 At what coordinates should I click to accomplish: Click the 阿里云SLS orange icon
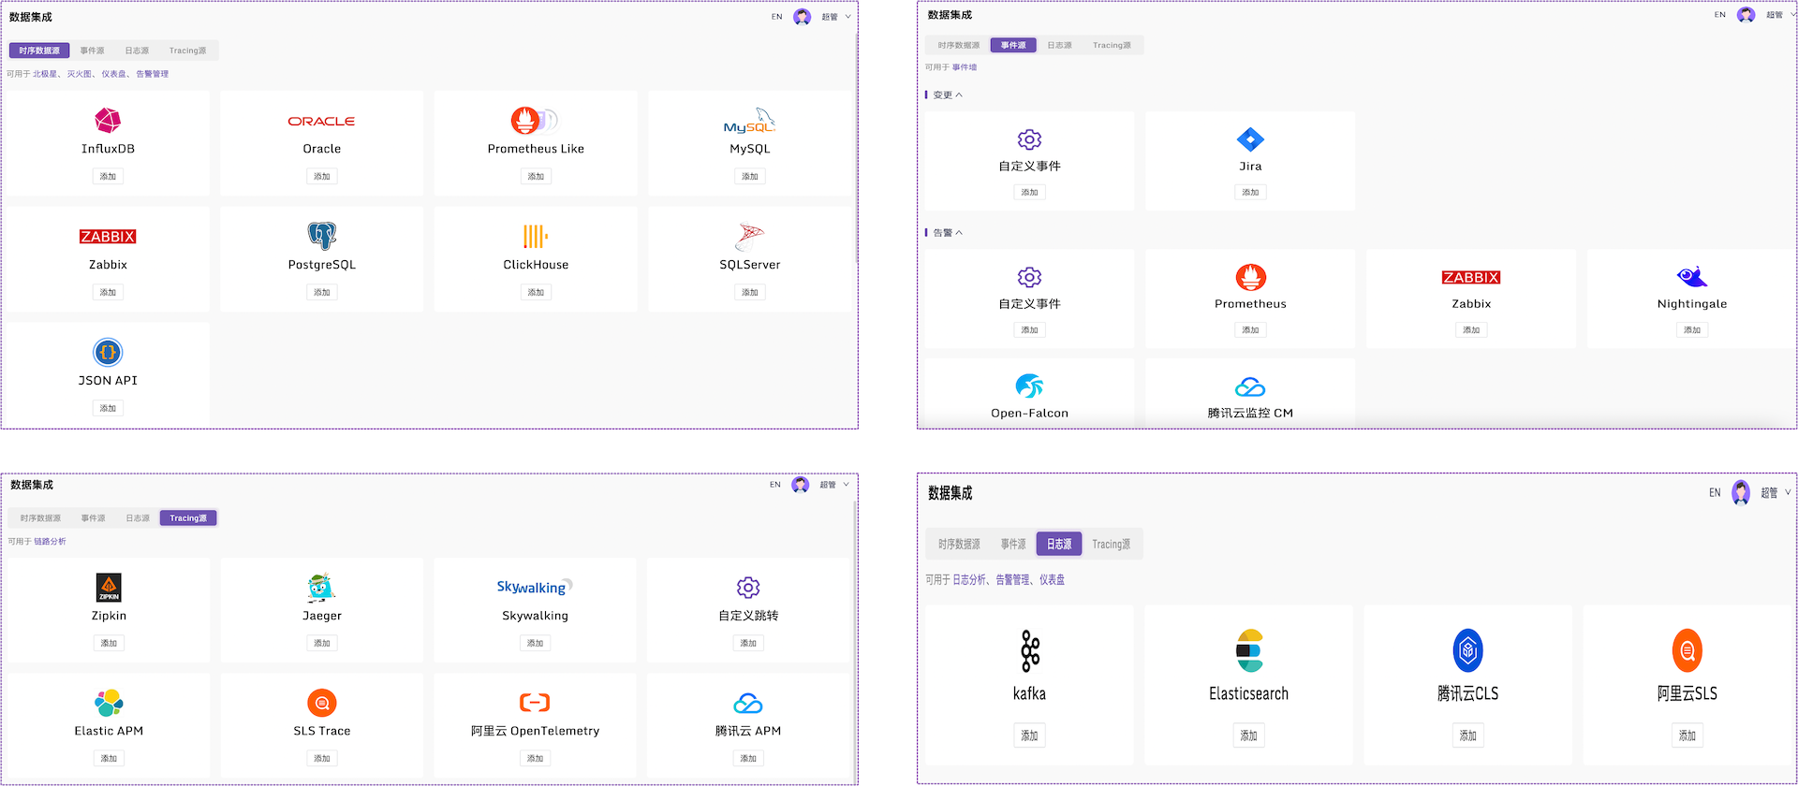pos(1687,650)
